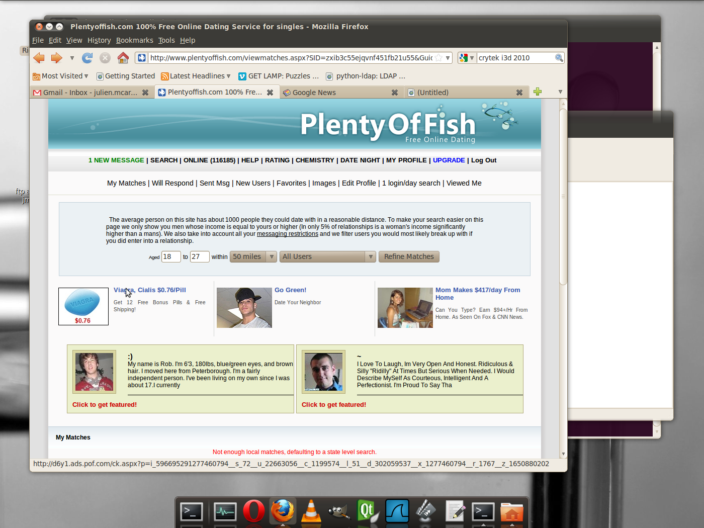Go back with the Firefox Back arrow

point(39,58)
